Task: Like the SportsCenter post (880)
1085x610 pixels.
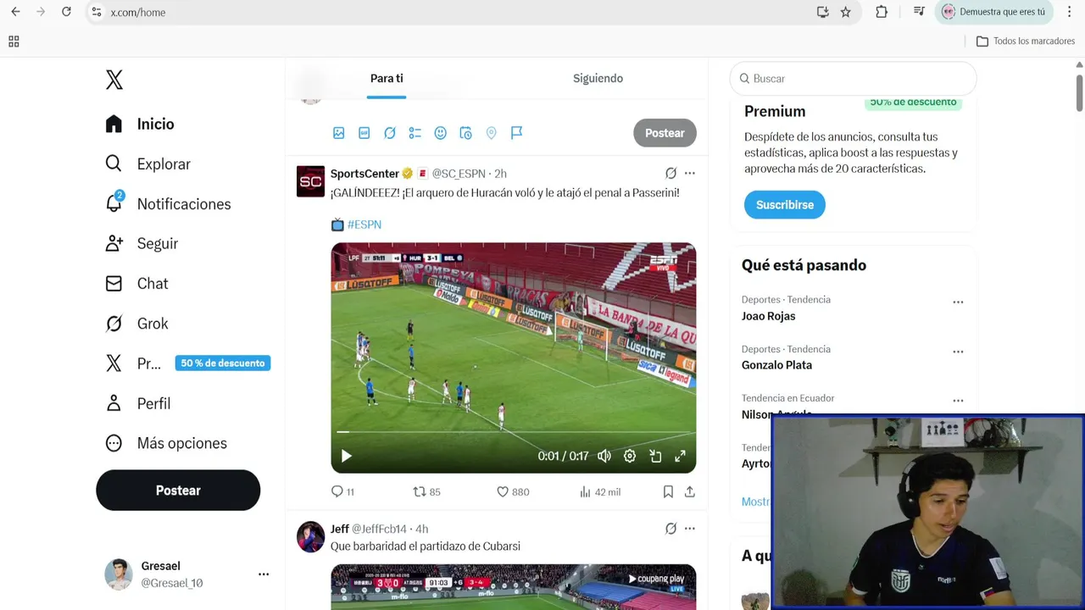Action: [513, 491]
